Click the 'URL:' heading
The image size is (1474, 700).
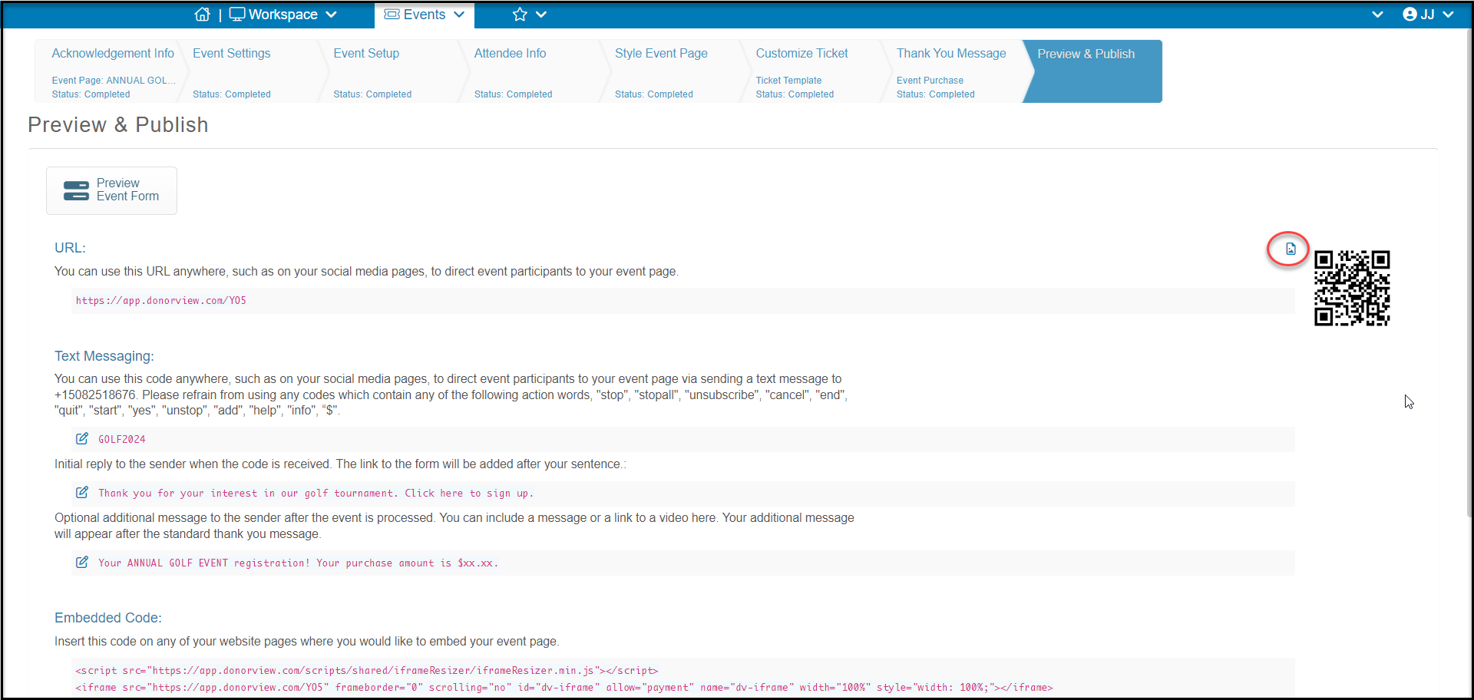pyautogui.click(x=70, y=248)
